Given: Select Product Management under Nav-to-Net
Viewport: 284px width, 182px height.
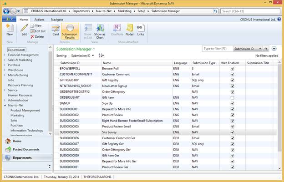Looking at the screenshot, I should [25, 110].
